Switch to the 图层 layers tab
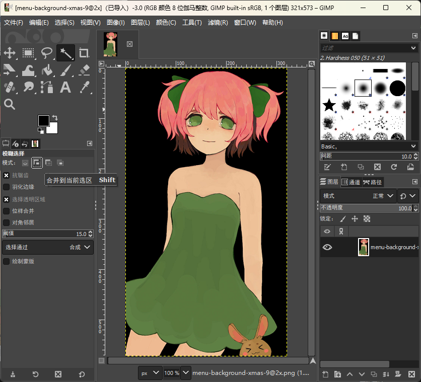 pyautogui.click(x=329, y=182)
